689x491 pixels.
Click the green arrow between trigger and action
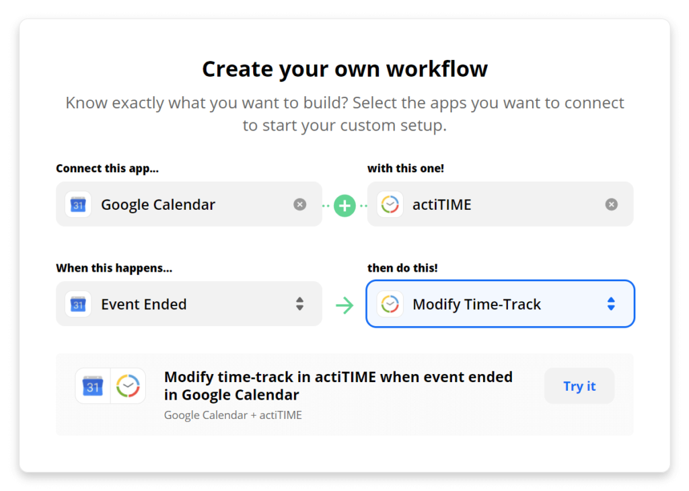[345, 304]
